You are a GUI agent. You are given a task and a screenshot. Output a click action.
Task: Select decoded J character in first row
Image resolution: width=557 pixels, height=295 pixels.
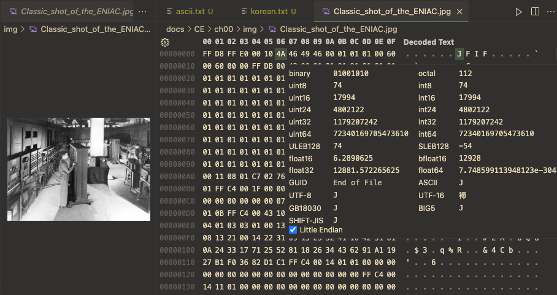(459, 54)
